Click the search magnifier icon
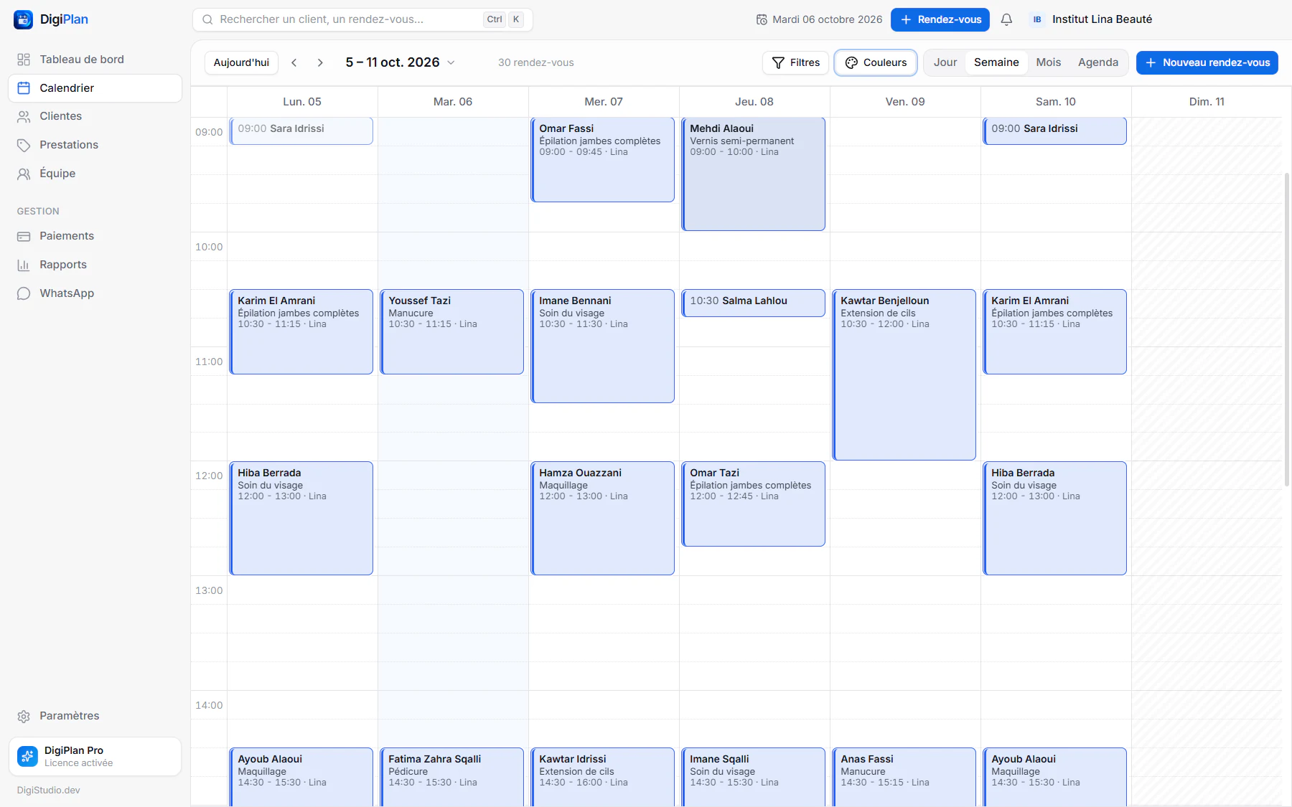 pyautogui.click(x=207, y=19)
